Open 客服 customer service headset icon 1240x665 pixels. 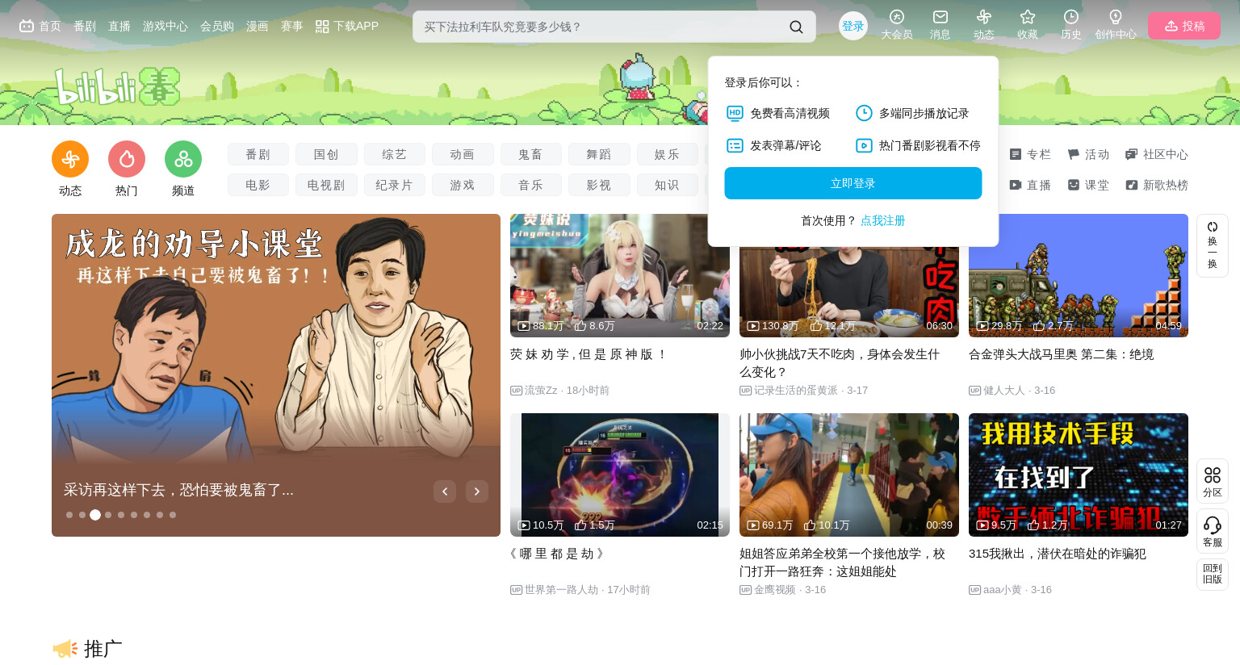tap(1212, 531)
